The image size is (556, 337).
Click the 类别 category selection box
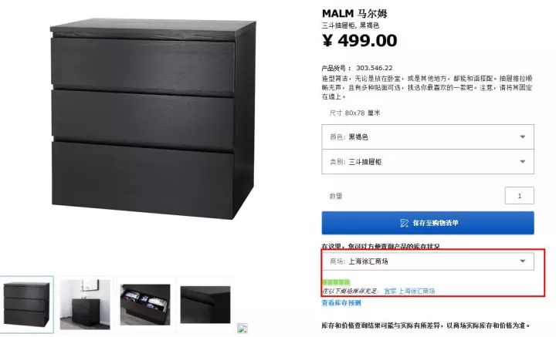click(x=428, y=161)
